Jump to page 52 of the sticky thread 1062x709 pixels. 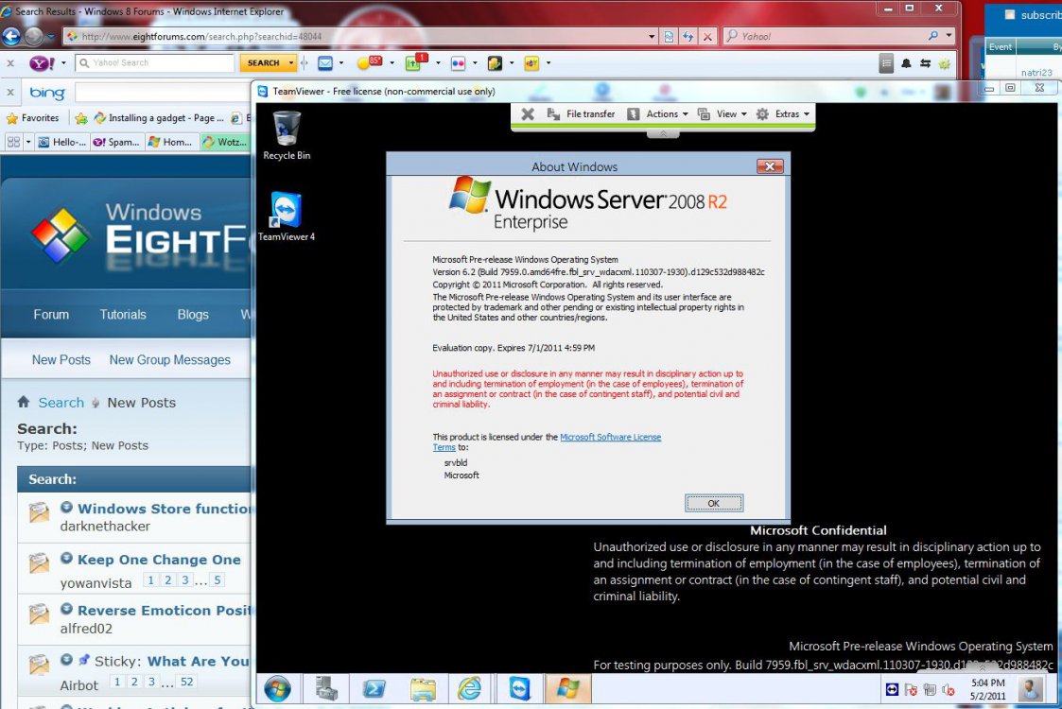click(x=187, y=682)
